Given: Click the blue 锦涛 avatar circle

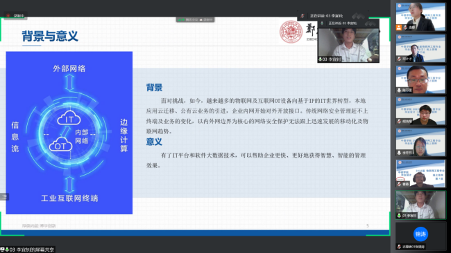Looking at the screenshot, I should coord(420,234).
